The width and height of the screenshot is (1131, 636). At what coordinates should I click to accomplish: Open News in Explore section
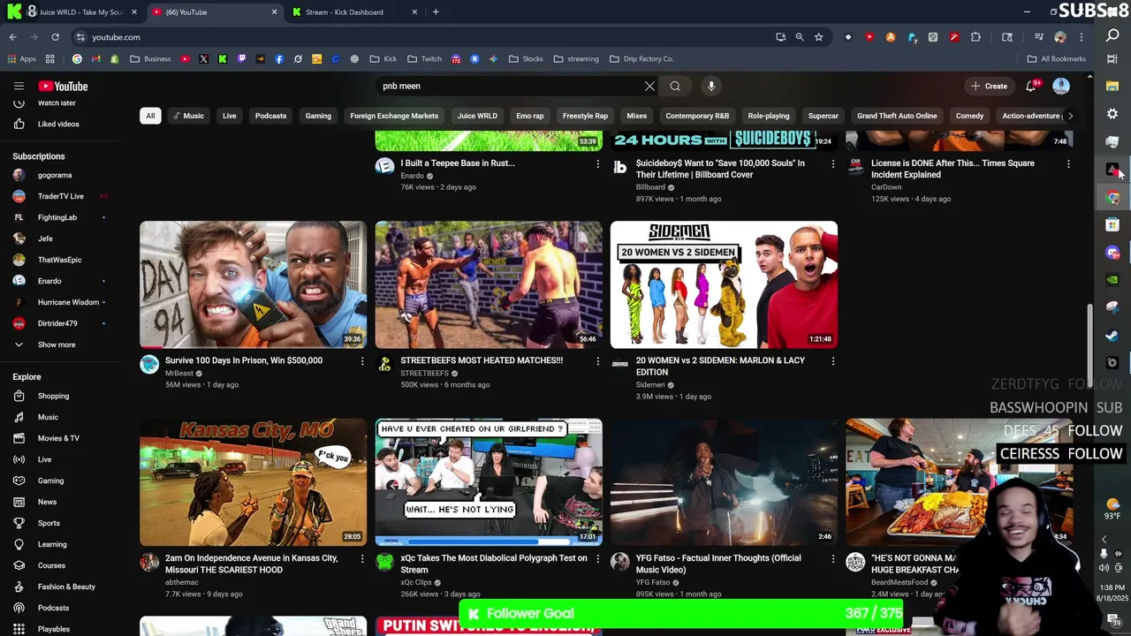point(47,502)
